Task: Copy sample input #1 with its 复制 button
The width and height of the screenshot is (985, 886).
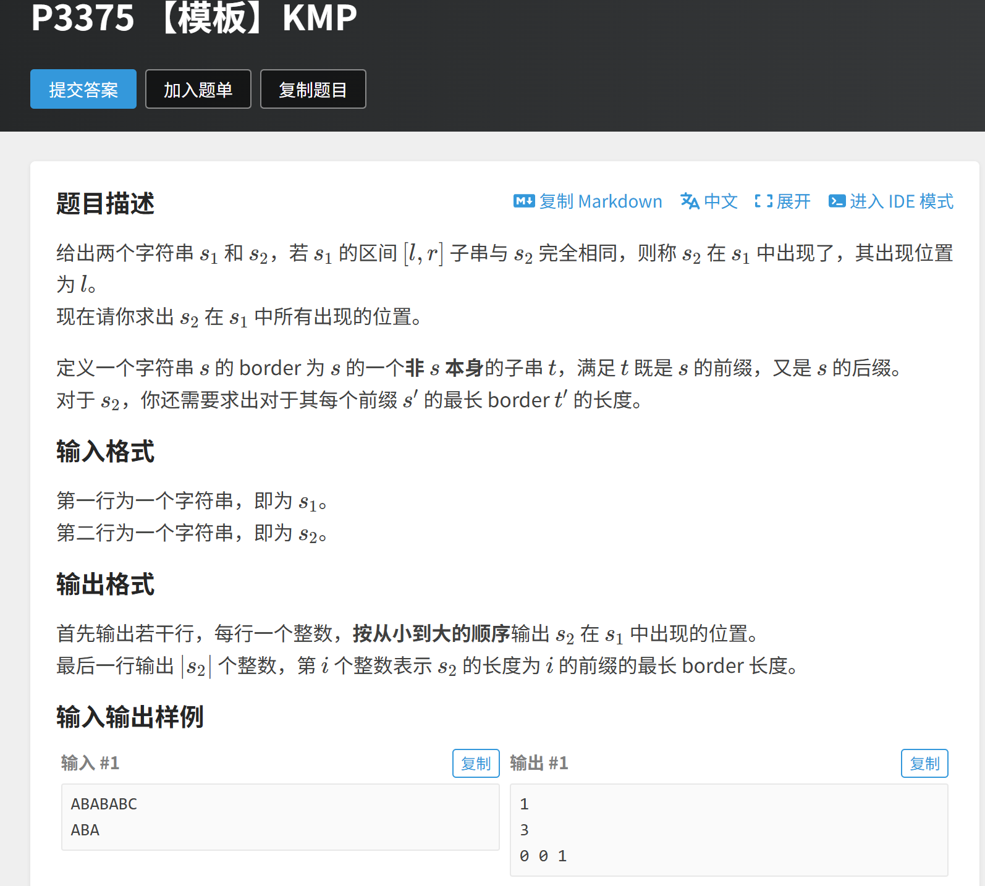Action: [x=476, y=764]
